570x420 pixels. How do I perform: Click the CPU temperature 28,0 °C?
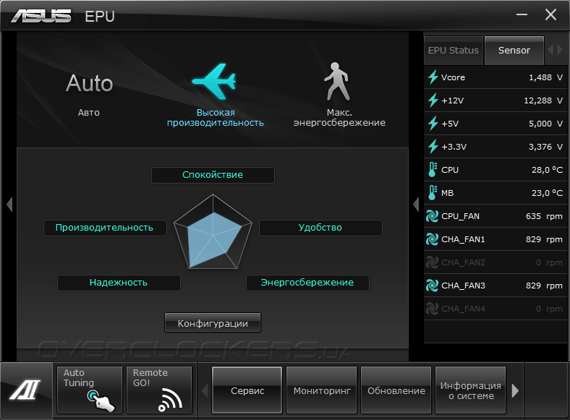(x=547, y=170)
